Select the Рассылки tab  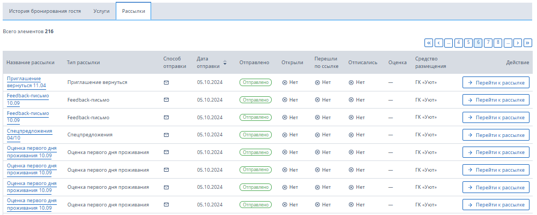coord(133,11)
